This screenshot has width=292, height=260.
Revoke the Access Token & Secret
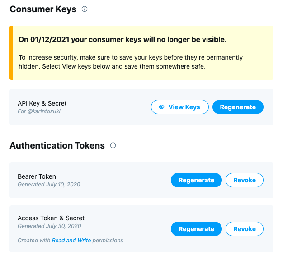point(245,229)
